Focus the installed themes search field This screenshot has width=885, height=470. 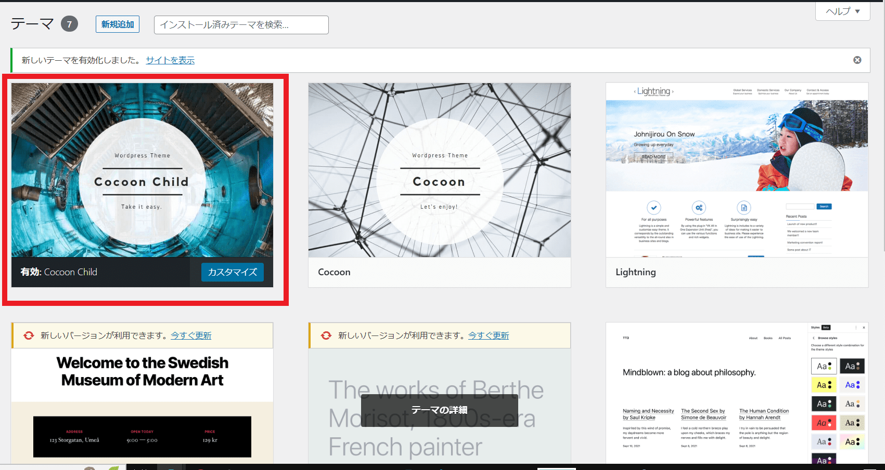coord(241,25)
